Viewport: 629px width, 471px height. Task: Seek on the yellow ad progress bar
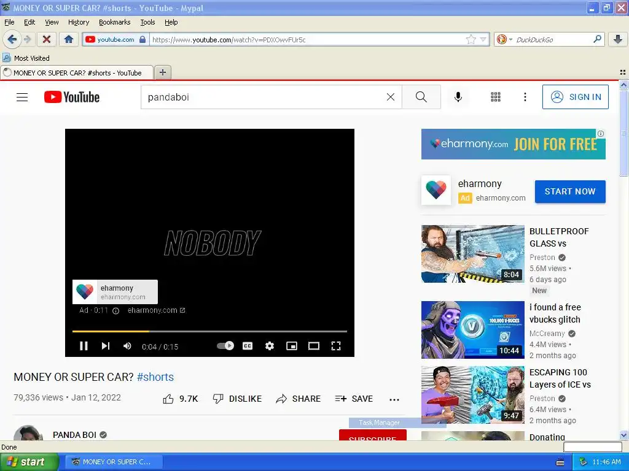[x=209, y=331]
